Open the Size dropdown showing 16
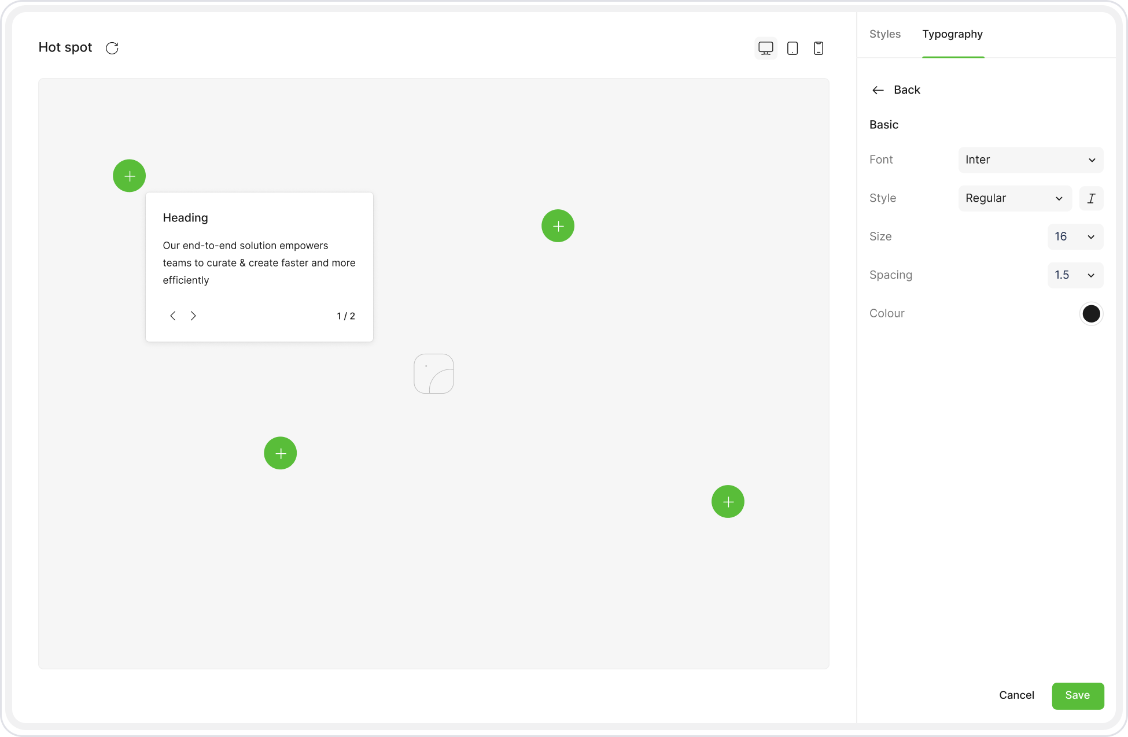1128x737 pixels. click(1075, 236)
